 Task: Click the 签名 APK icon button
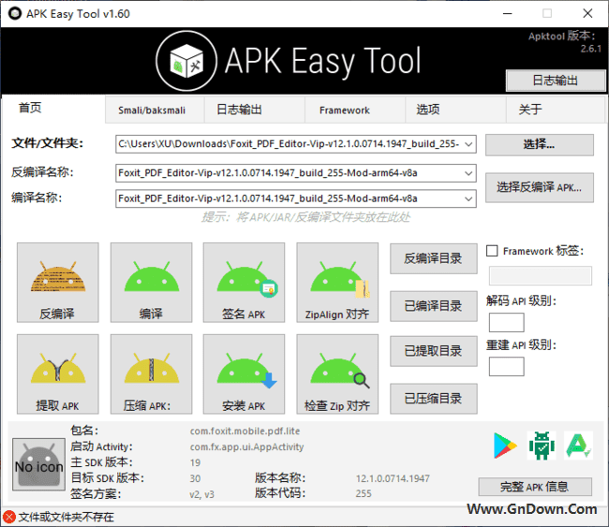pyautogui.click(x=244, y=283)
